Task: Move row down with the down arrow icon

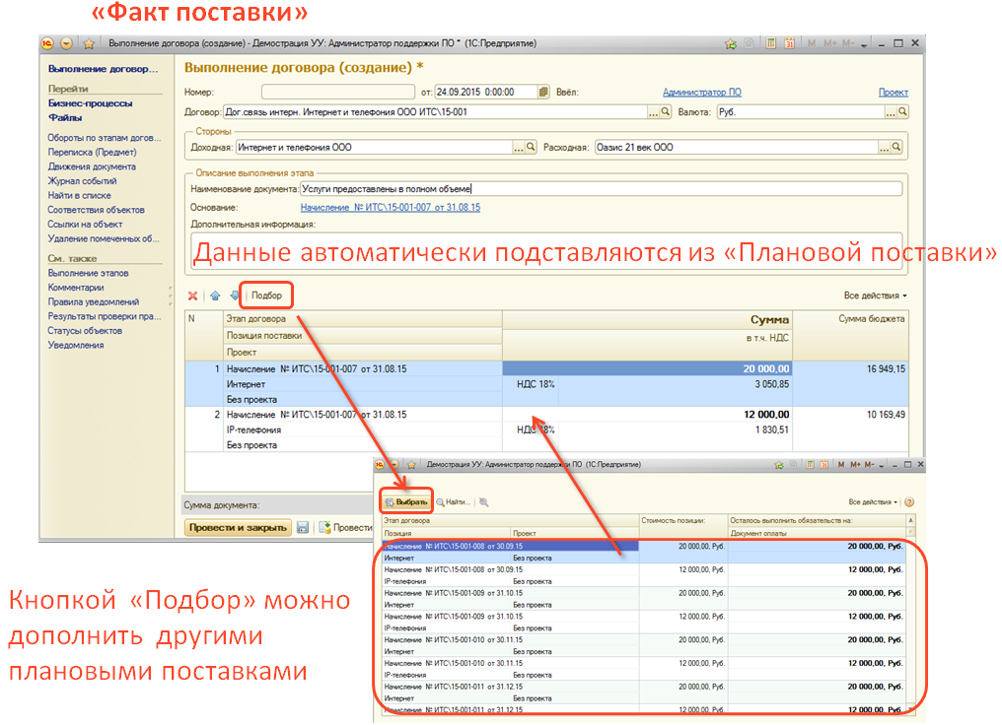Action: coord(234,296)
